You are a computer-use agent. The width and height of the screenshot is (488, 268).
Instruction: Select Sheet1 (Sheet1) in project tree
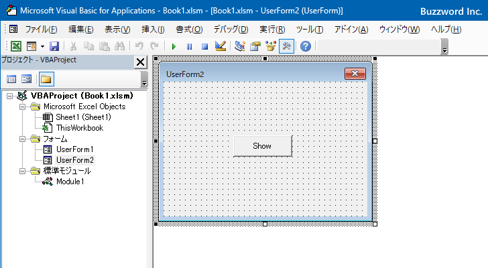(83, 117)
